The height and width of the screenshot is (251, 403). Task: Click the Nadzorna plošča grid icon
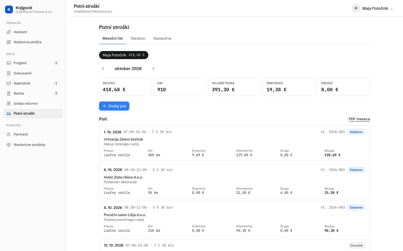pyautogui.click(x=9, y=42)
